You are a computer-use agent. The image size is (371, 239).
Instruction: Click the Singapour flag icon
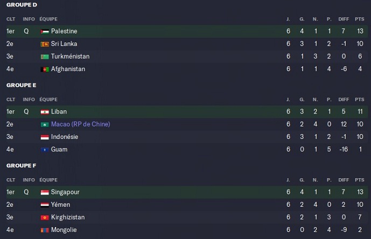[45, 192]
